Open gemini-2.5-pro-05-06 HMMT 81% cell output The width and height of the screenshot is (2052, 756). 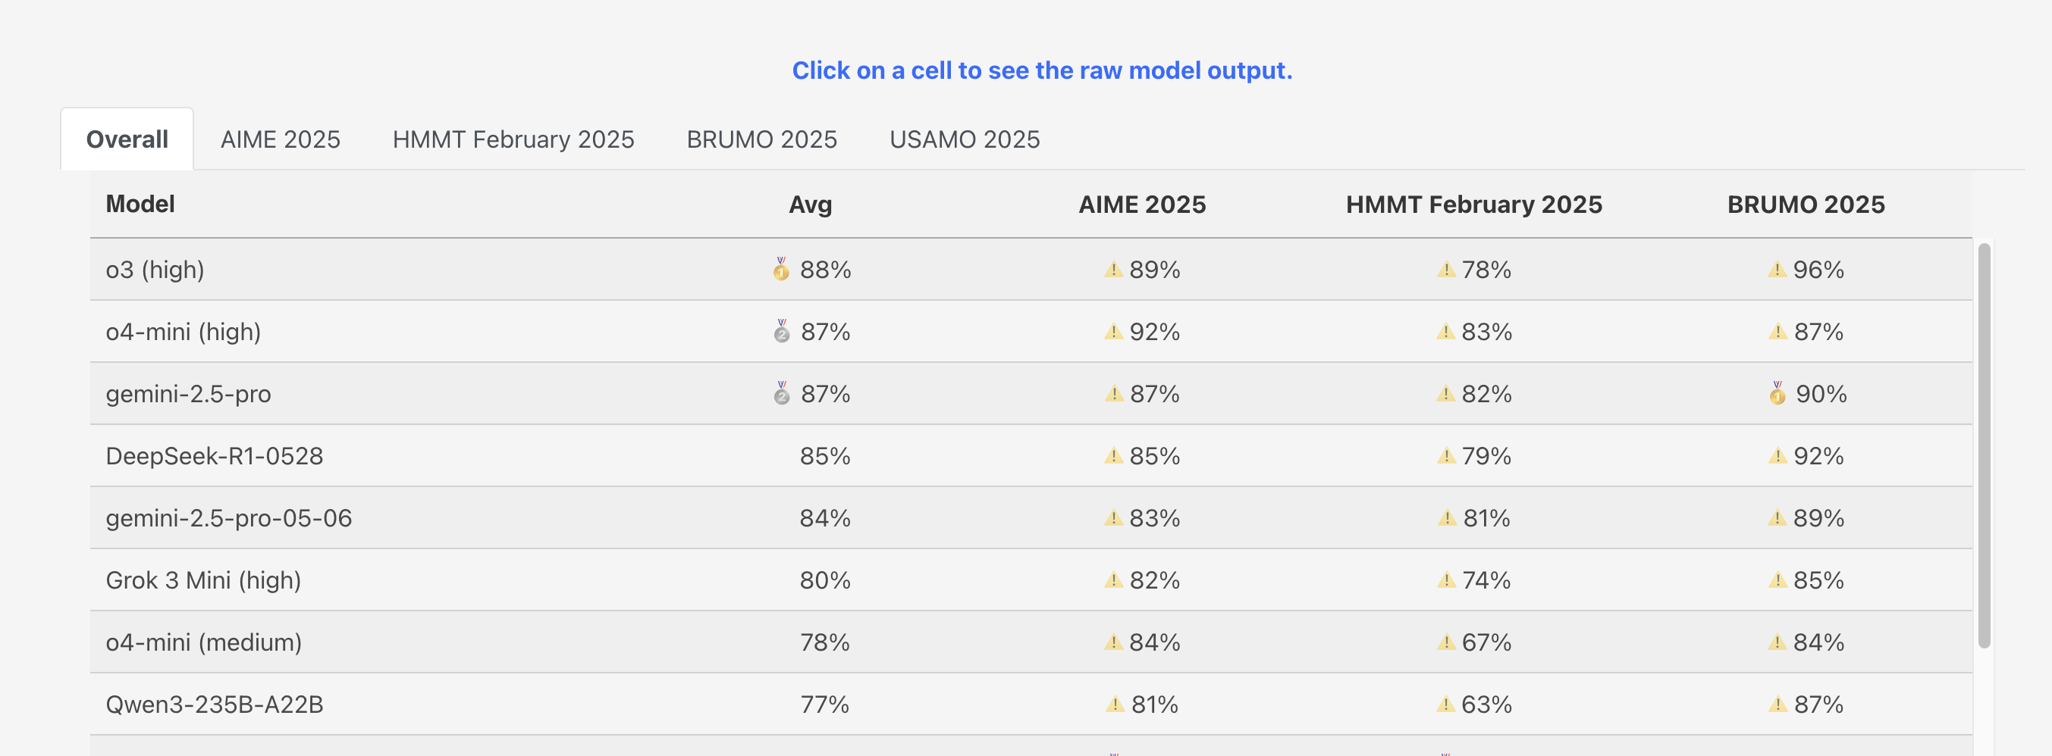click(1486, 518)
